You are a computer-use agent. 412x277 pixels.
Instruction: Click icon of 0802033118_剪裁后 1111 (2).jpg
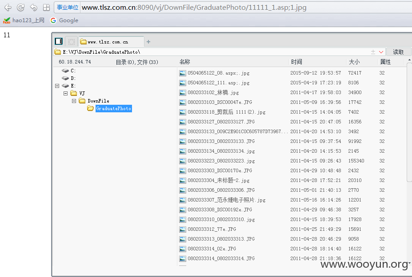(x=183, y=112)
